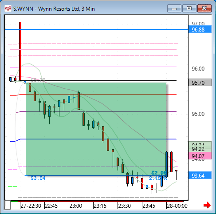Image resolution: width=216 pixels, height=214 pixels.
Task: Click the 23:15 time axis label
Action: pyautogui.click(x=100, y=206)
